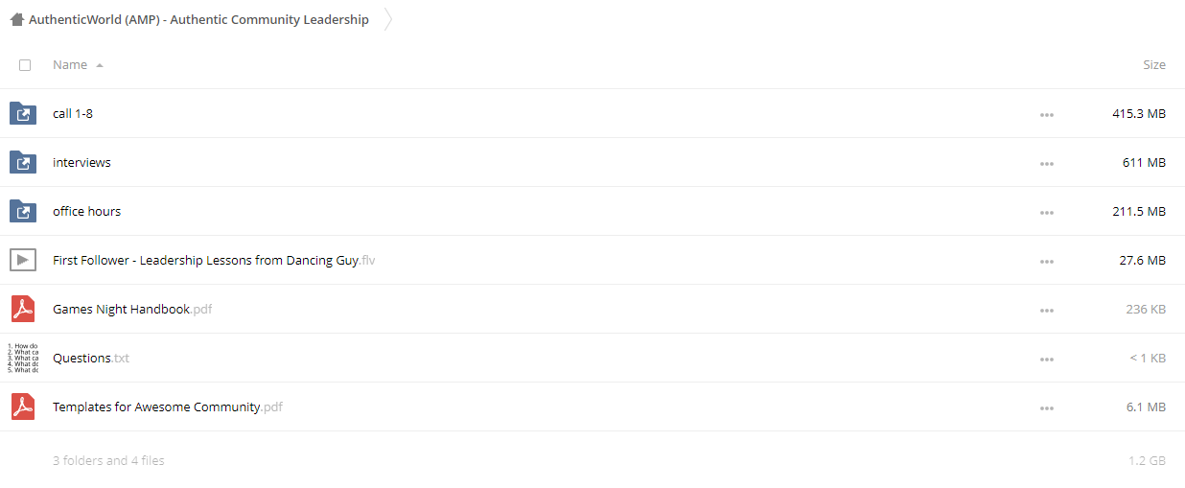The height and width of the screenshot is (488, 1185).
Task: Click the PDF icon for Games Night Handbook
Action: [x=23, y=309]
